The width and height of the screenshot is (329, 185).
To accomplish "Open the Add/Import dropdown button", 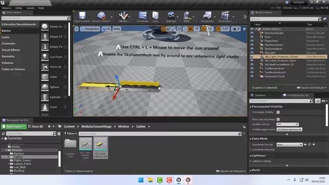I will [x=14, y=126].
